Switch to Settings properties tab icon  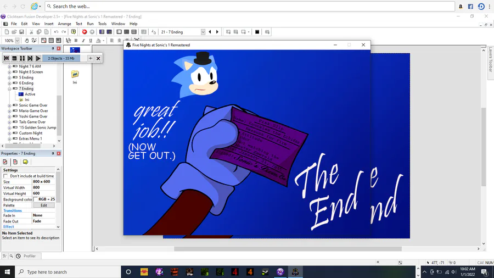coord(5,162)
